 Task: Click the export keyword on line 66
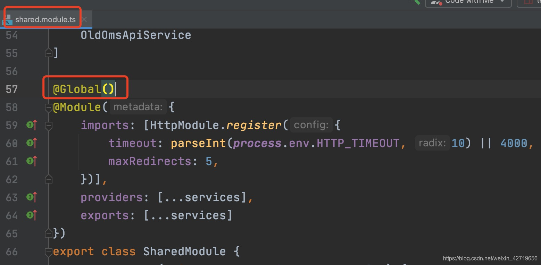[73, 251]
